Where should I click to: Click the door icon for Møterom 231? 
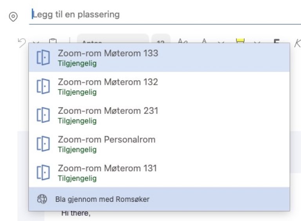(x=43, y=115)
